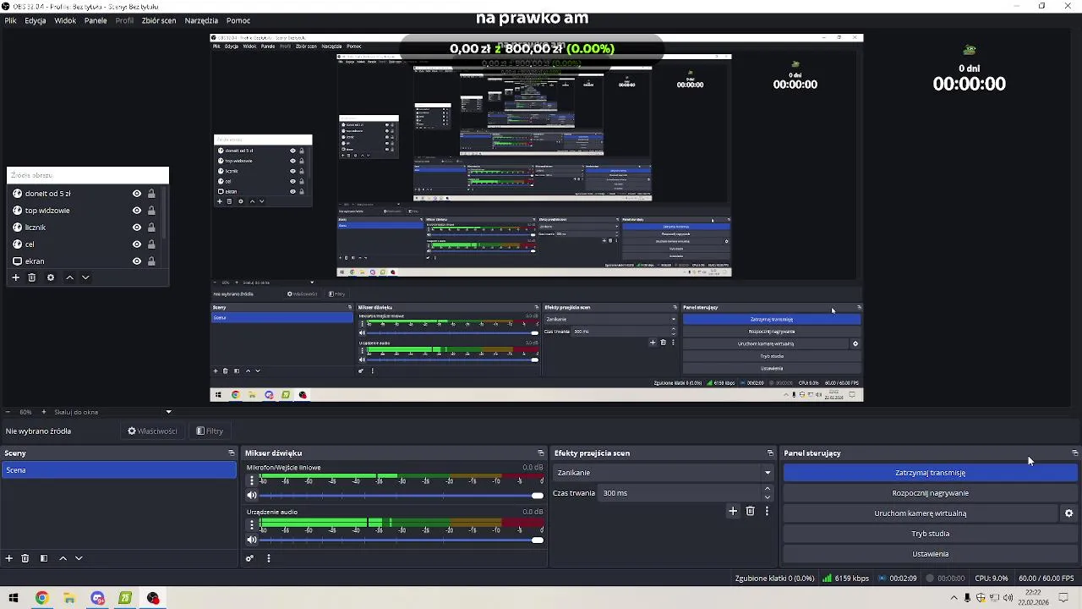Move scene down in Sceny panel

tap(79, 558)
